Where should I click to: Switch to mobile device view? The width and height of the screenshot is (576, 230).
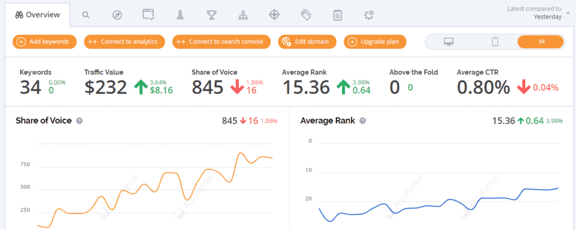(495, 42)
